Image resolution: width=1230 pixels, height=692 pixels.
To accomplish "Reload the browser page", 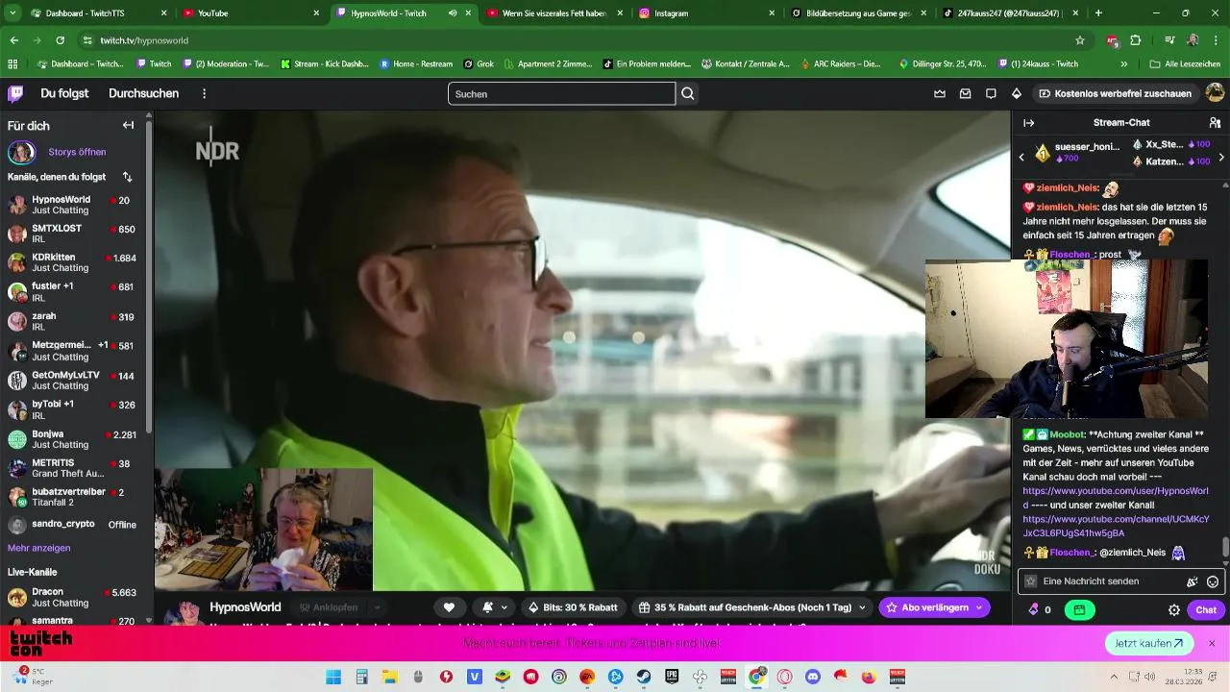I will 61,40.
